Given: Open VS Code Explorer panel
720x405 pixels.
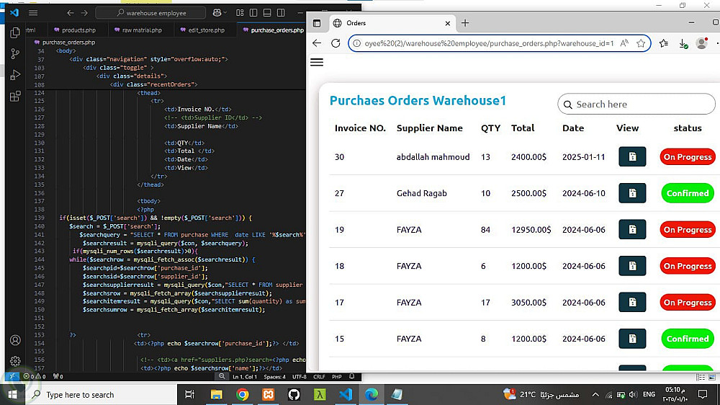Looking at the screenshot, I should 15,32.
